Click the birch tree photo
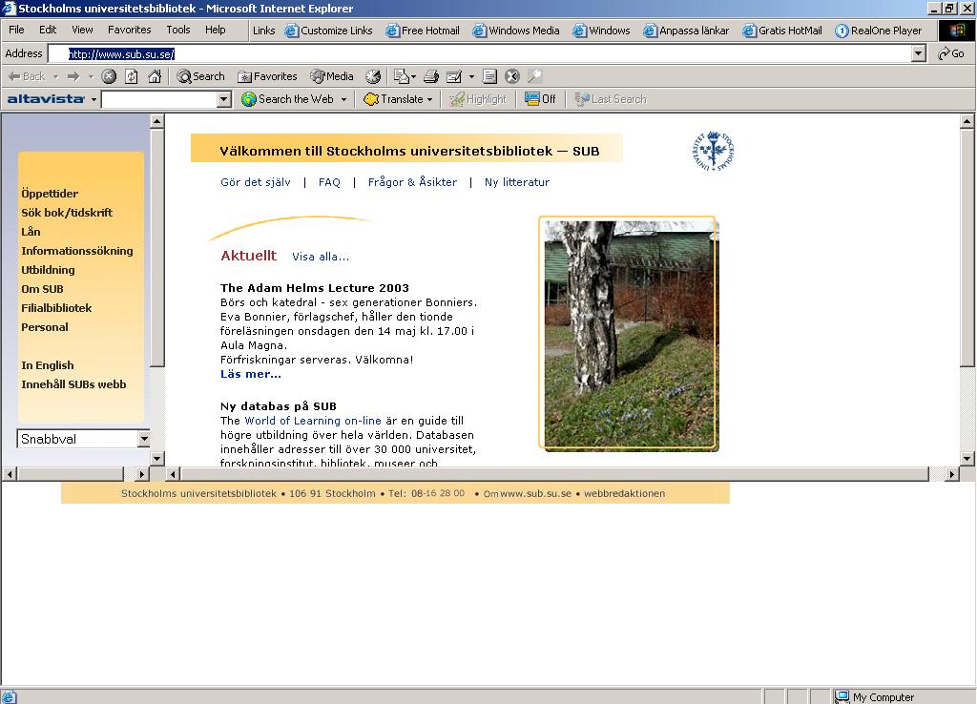The image size is (977, 704). [628, 333]
